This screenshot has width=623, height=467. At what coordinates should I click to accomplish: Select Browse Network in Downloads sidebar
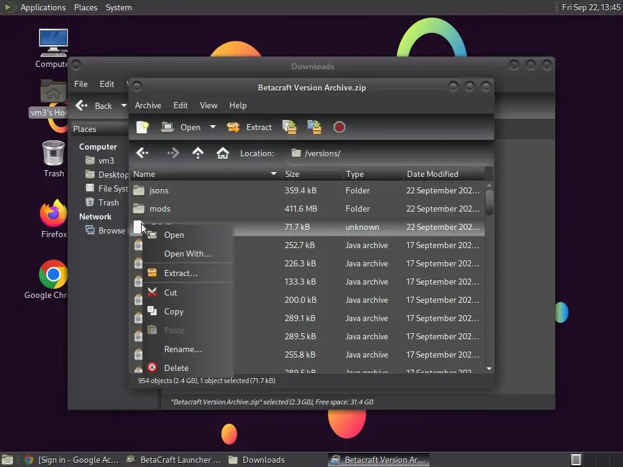(x=107, y=230)
